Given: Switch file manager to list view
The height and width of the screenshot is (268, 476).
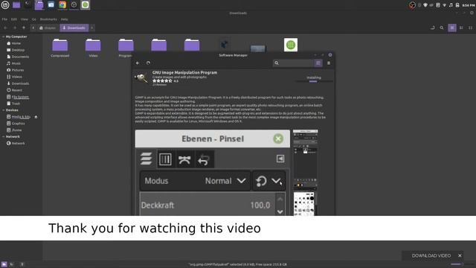Looking at the screenshot, I should click(461, 28).
